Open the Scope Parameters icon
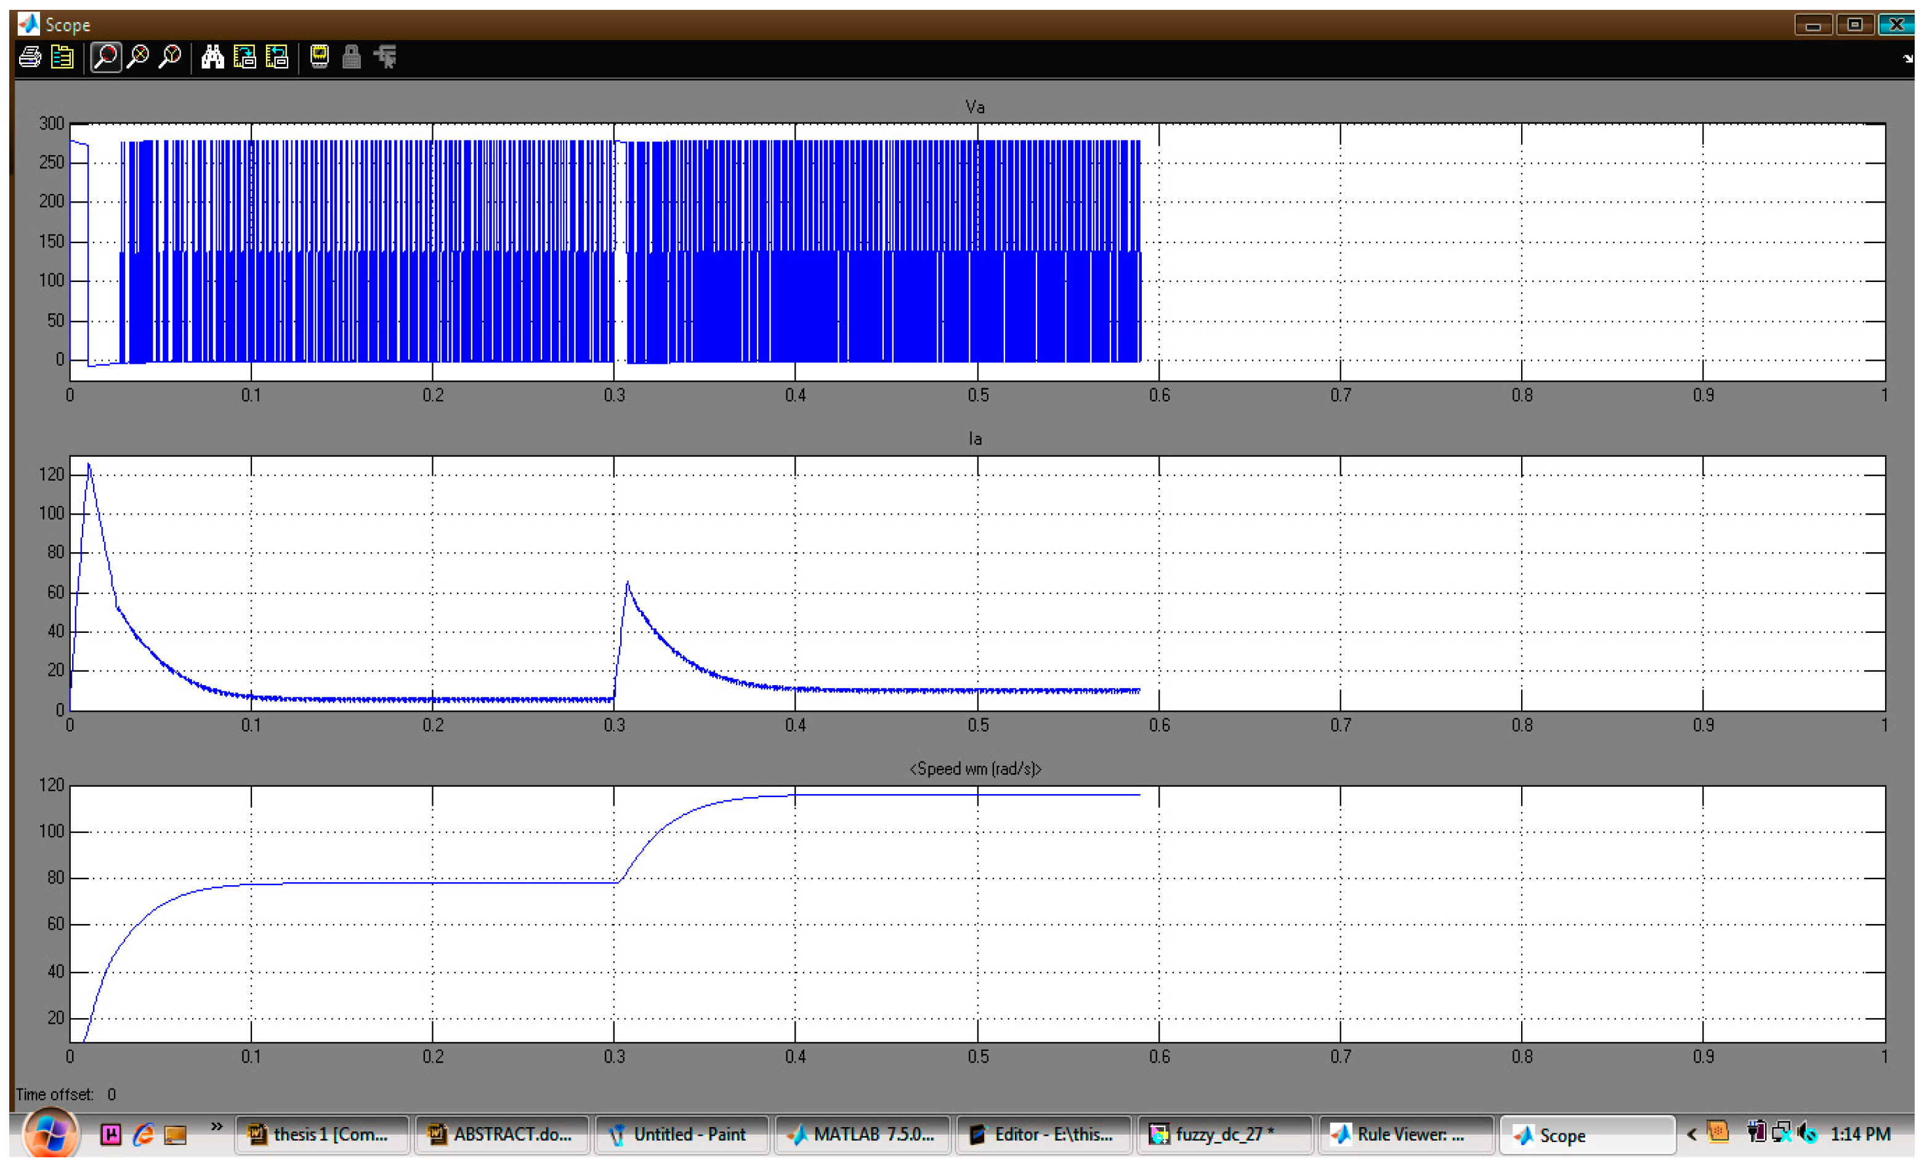Viewport: 1927px width, 1169px height. coord(62,57)
